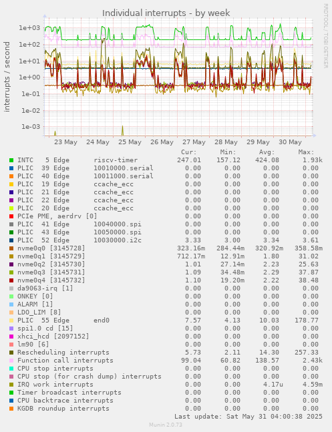Click the '1e-03' y-axis label
332x432 pixels.
[x=31, y=127]
